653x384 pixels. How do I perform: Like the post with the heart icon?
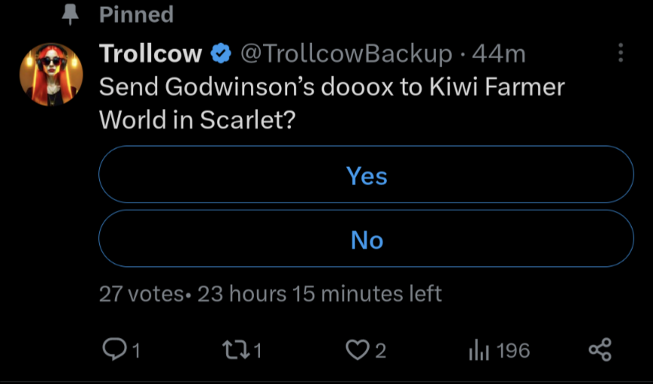coord(356,349)
